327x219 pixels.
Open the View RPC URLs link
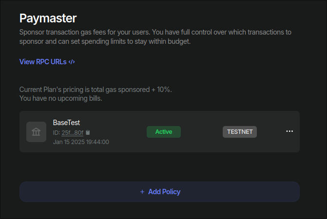click(x=47, y=62)
